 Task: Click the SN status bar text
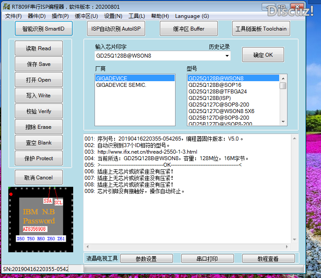pyautogui.click(x=36, y=269)
